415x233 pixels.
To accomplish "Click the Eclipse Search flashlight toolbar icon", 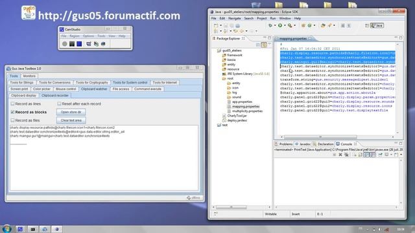I will coord(330,25).
